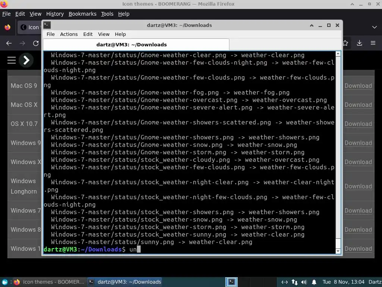Open the notifications bell tray icon
The image size is (382, 287).
[x=314, y=282]
